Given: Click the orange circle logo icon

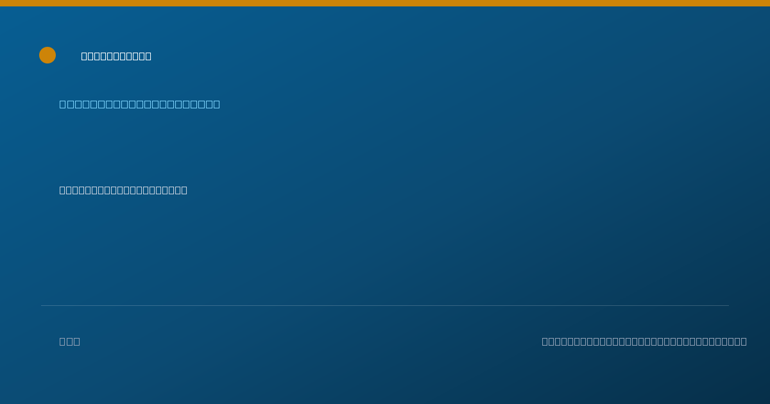Looking at the screenshot, I should pos(47,55).
